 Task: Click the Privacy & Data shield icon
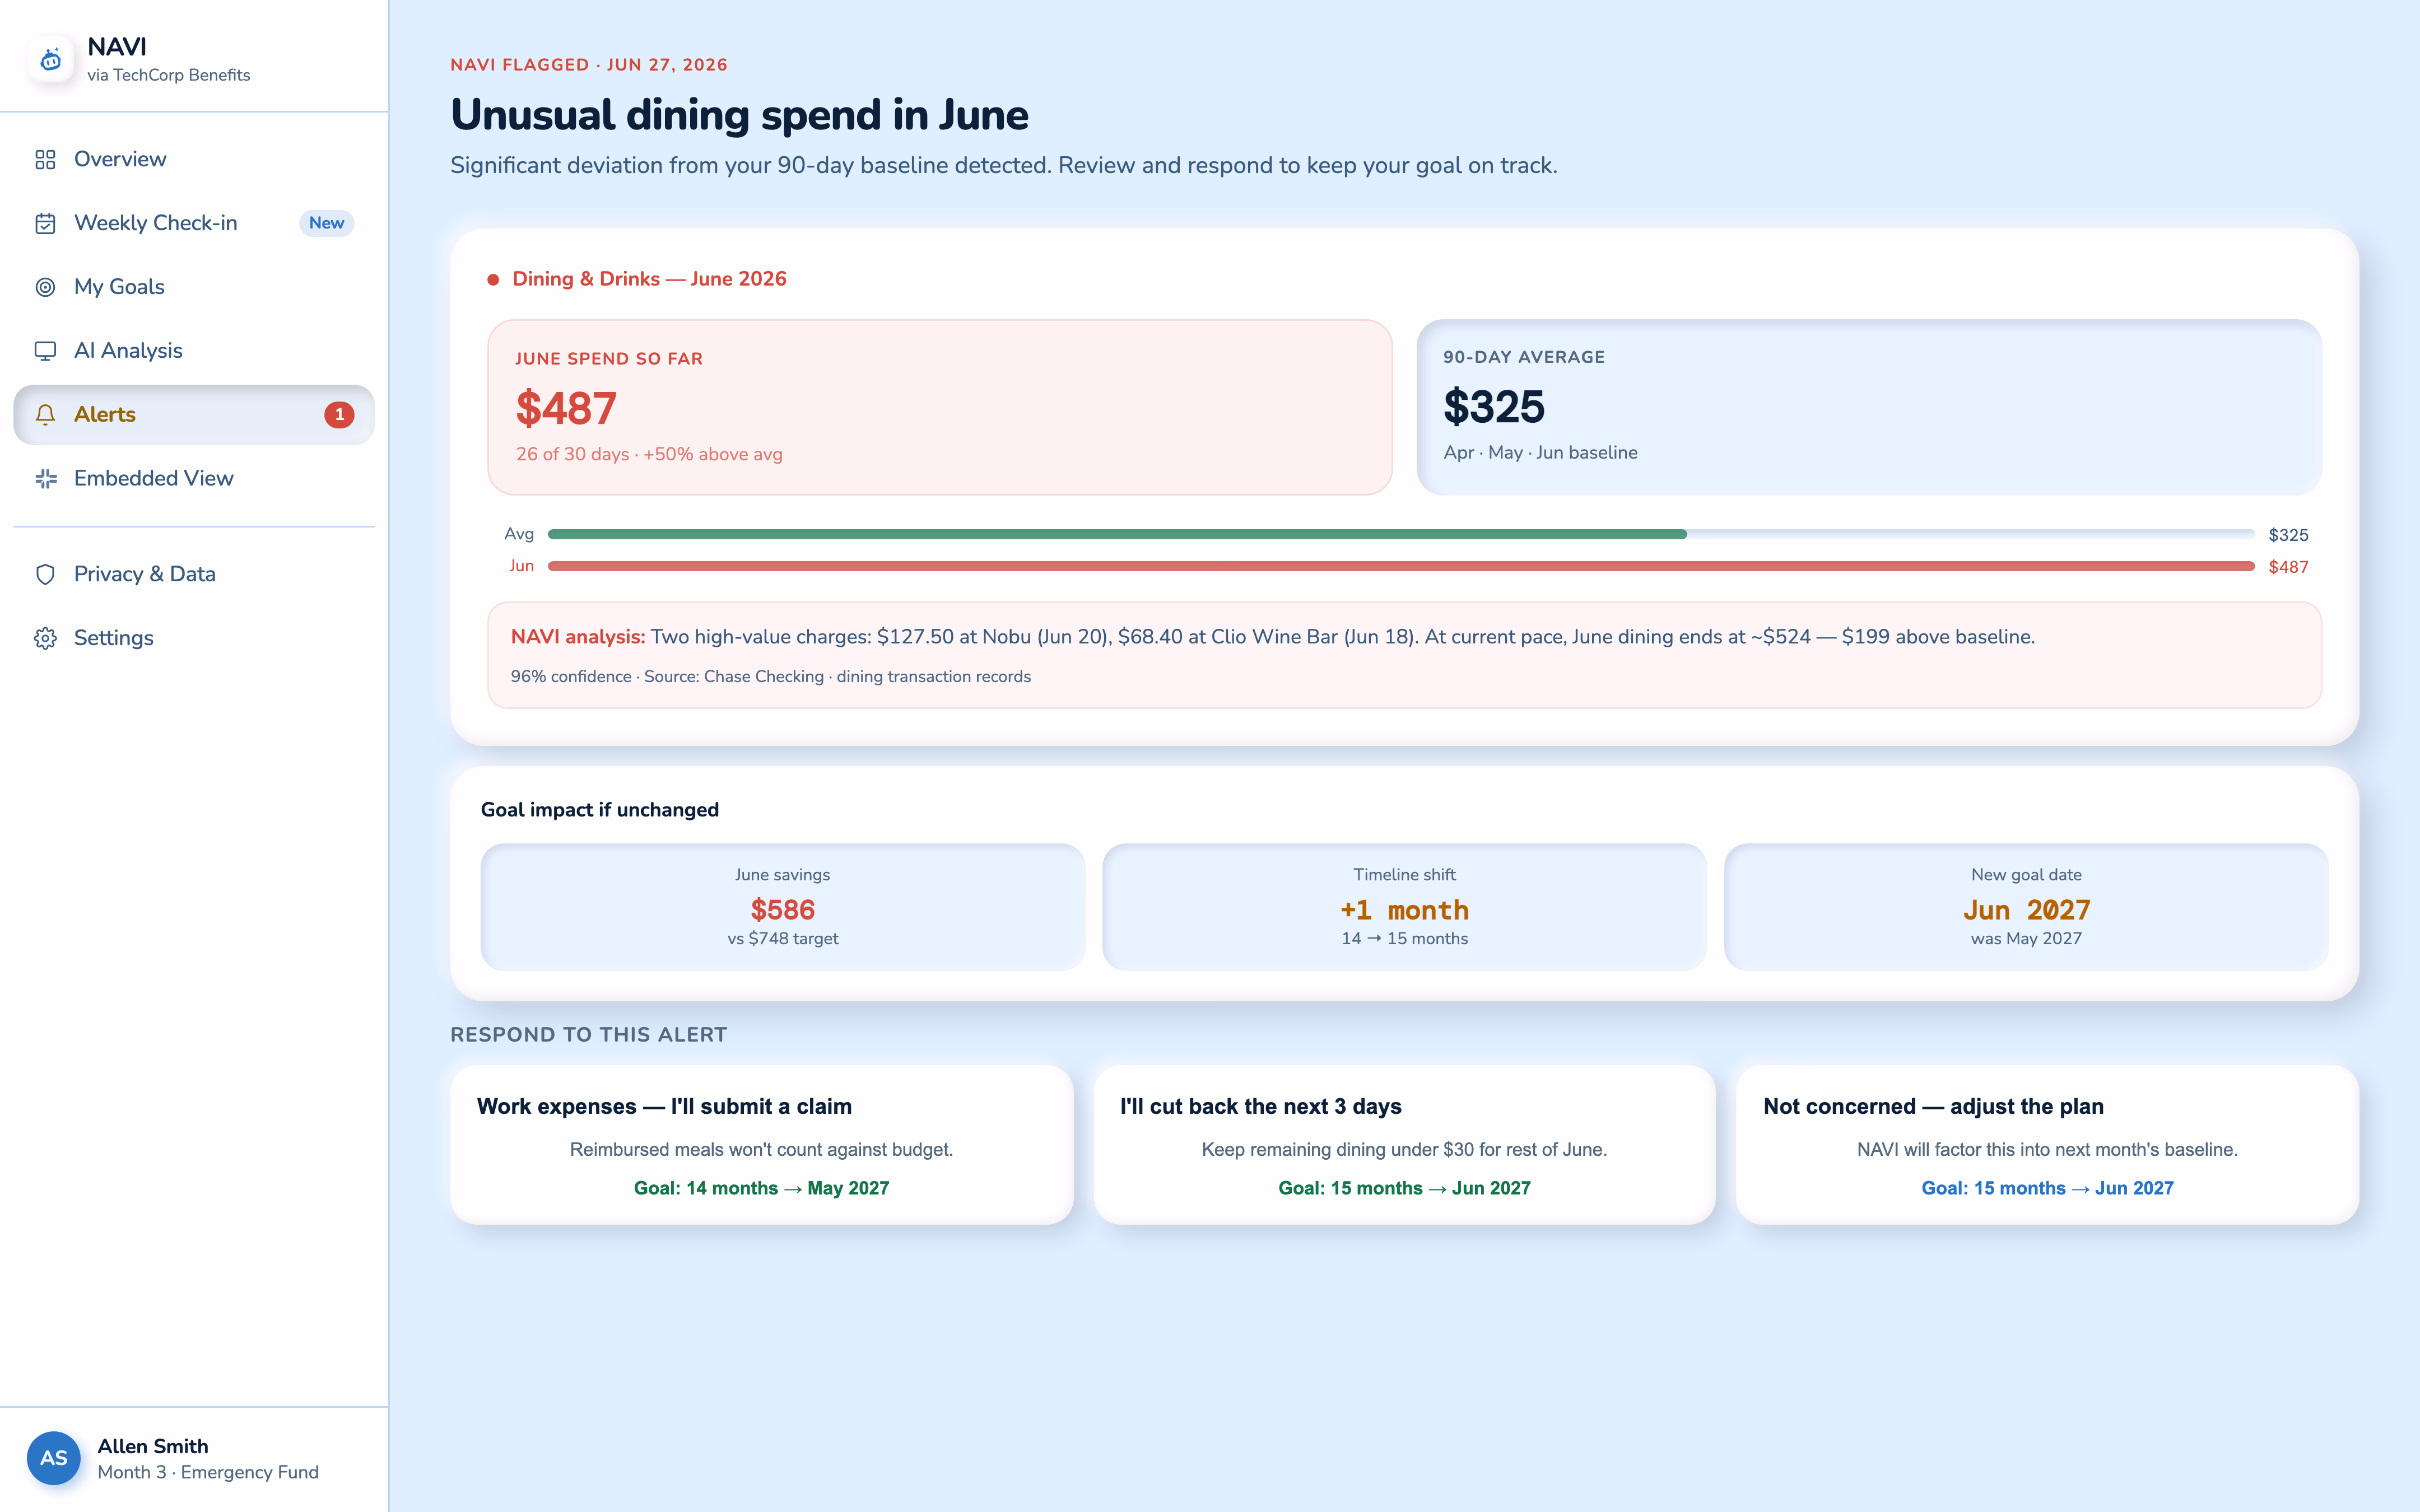pyautogui.click(x=45, y=574)
